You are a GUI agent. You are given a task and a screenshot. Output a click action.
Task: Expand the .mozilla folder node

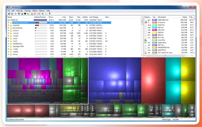tap(8, 36)
